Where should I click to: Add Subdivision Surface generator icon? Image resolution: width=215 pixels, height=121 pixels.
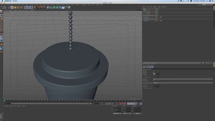pyautogui.click(x=54, y=7)
